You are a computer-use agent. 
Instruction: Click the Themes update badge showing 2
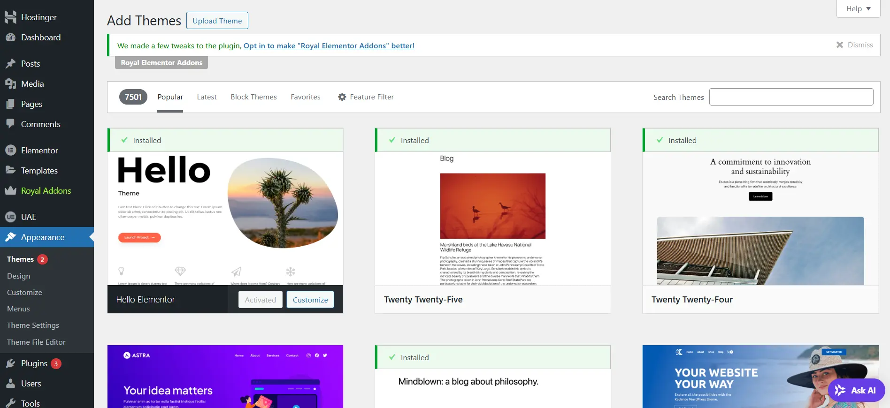pos(42,259)
